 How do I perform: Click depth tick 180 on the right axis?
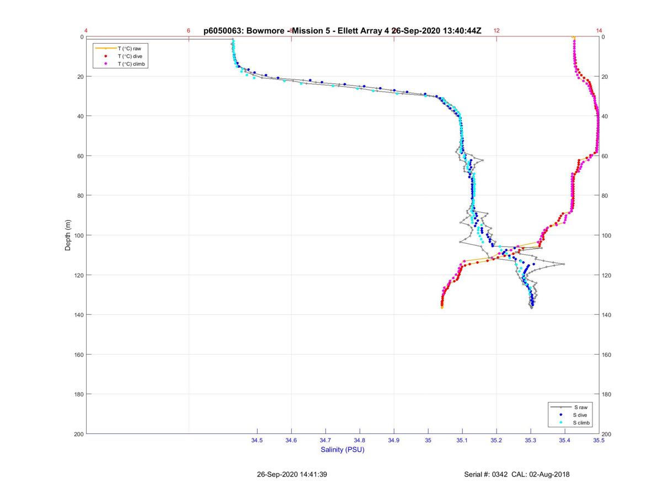tap(607, 394)
